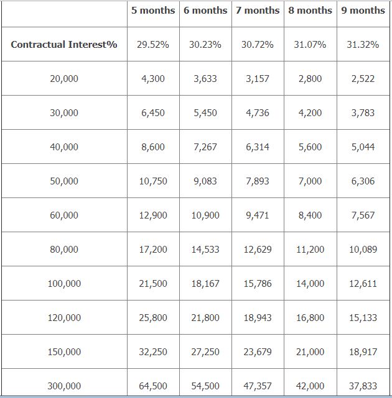The image size is (392, 398).
Task: Click the 18,943 payment cell
Action: point(258,318)
